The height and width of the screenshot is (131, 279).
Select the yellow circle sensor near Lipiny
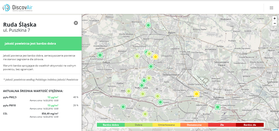tap(155, 57)
